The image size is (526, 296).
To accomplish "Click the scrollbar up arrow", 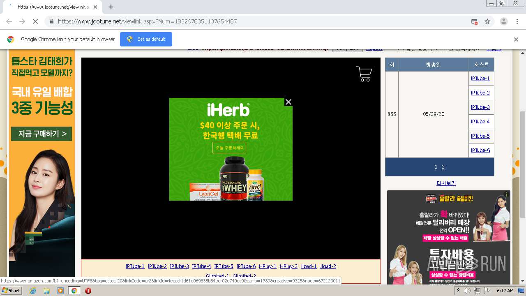I will click(x=522, y=52).
